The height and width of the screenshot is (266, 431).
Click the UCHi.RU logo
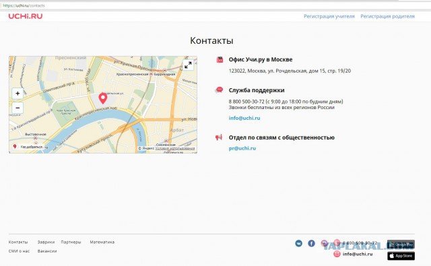(x=26, y=16)
